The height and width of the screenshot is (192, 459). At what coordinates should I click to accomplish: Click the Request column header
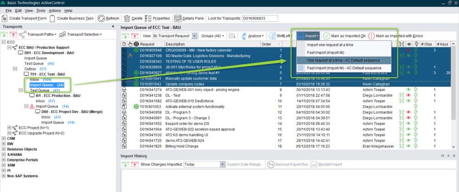click(151, 44)
